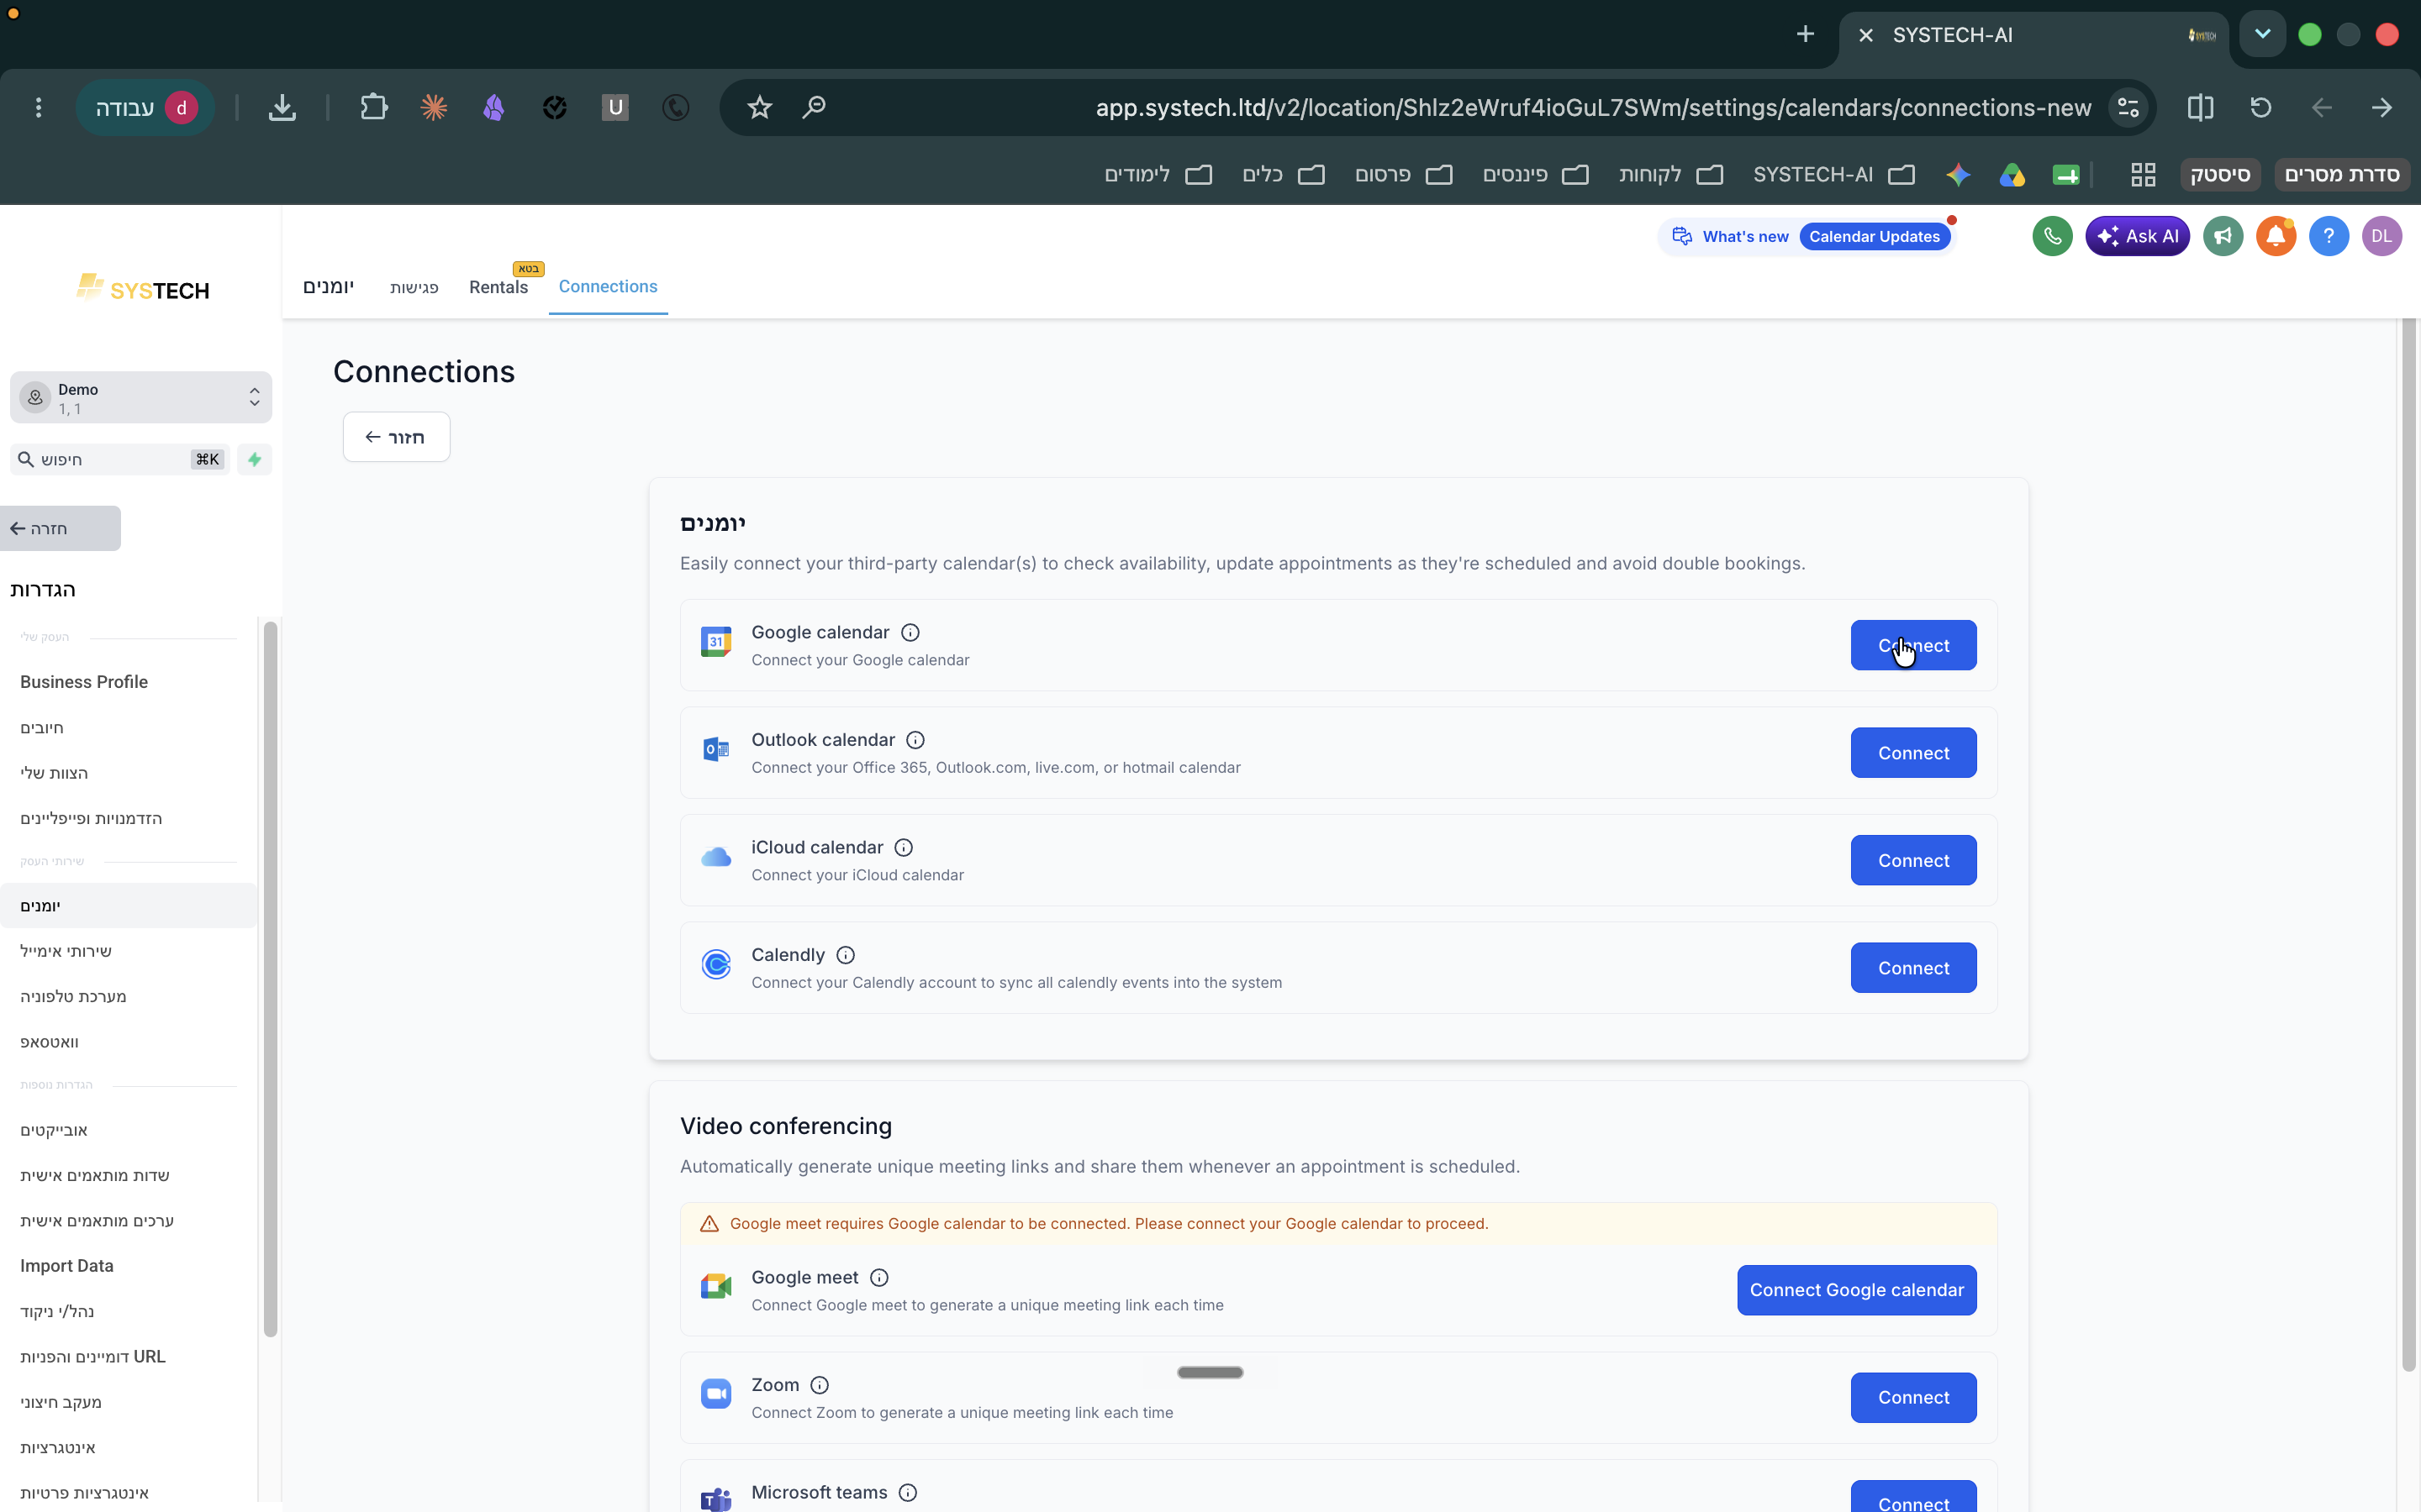Show info for iCloud calendar
Viewport: 2421px width, 1512px height.
[x=904, y=847]
